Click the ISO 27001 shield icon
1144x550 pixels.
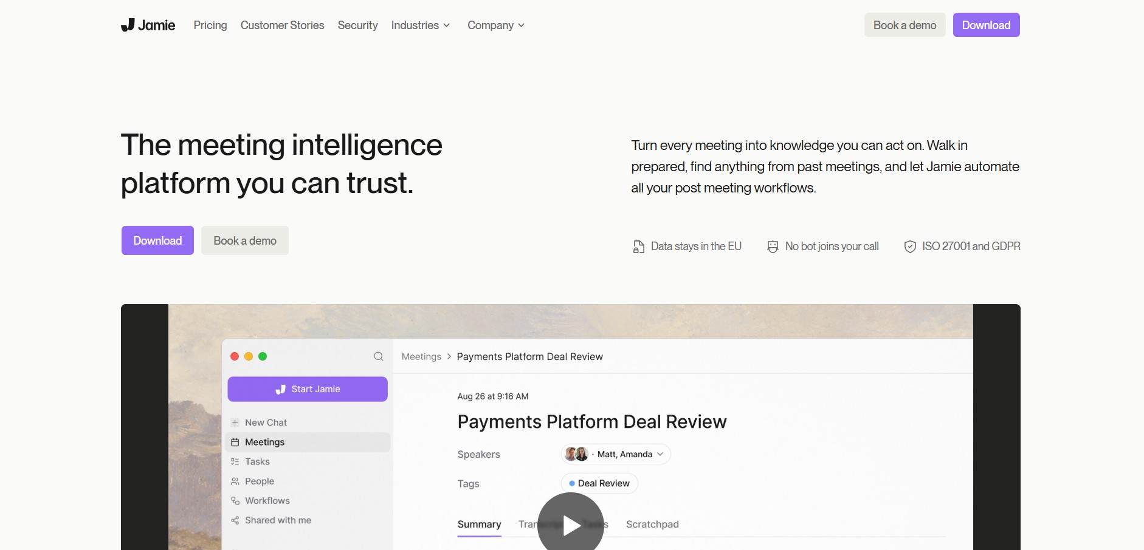910,246
